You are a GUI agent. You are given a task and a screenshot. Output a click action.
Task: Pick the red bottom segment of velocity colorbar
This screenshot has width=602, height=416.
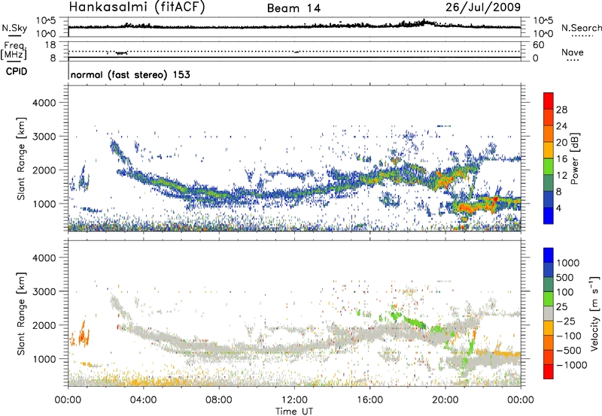coord(549,372)
